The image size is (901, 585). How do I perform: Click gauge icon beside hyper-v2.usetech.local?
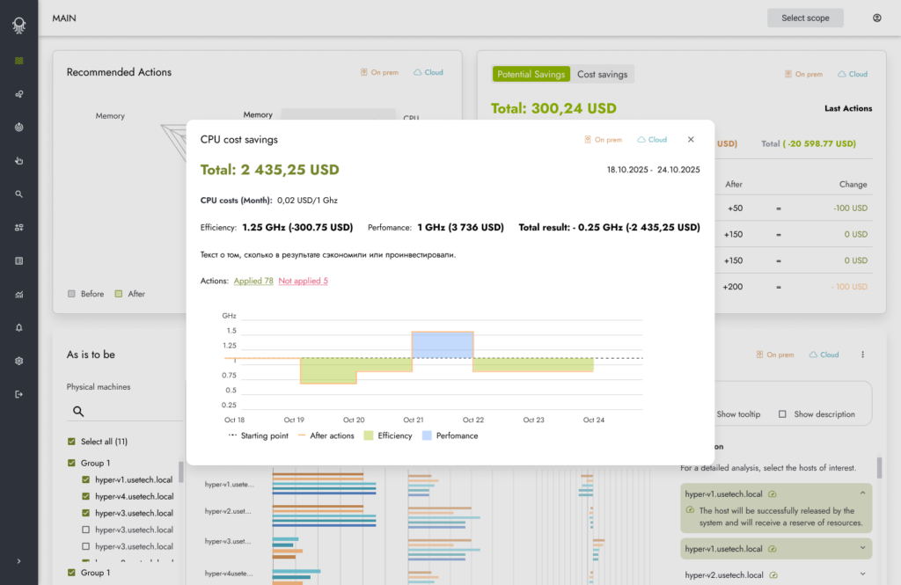(x=773, y=574)
